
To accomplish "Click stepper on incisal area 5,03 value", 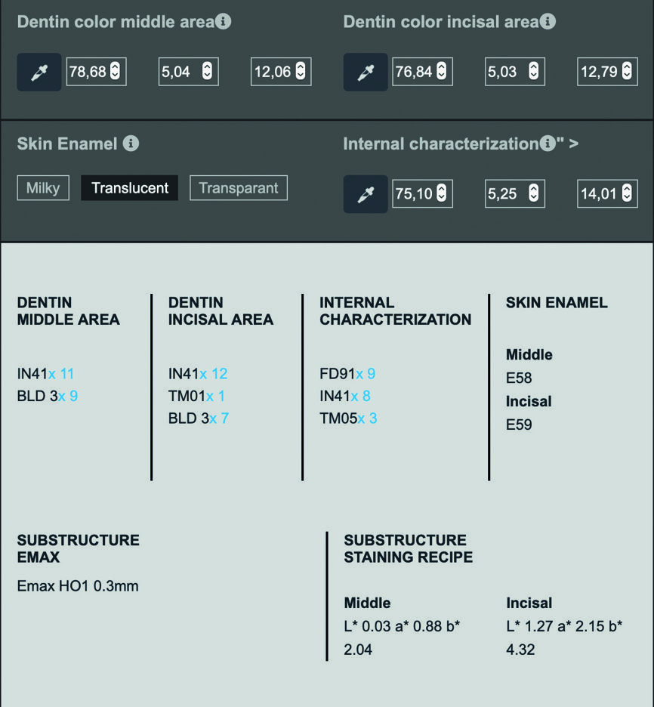I will click(533, 73).
